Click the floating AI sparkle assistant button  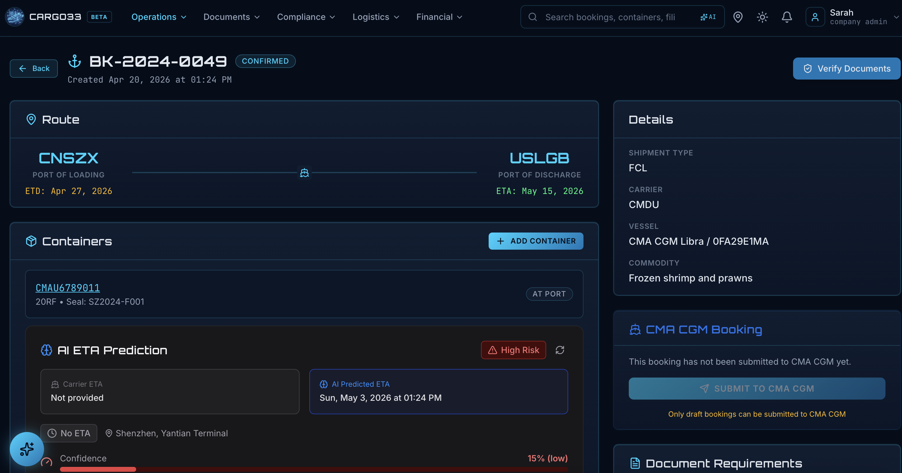[x=27, y=449]
